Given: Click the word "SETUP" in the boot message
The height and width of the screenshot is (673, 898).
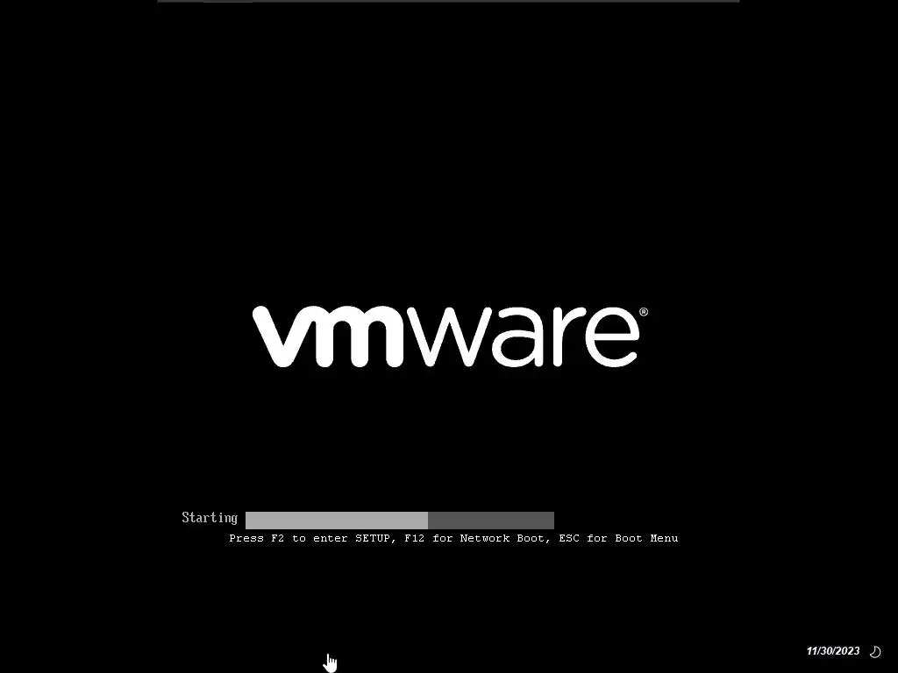Looking at the screenshot, I should (373, 538).
